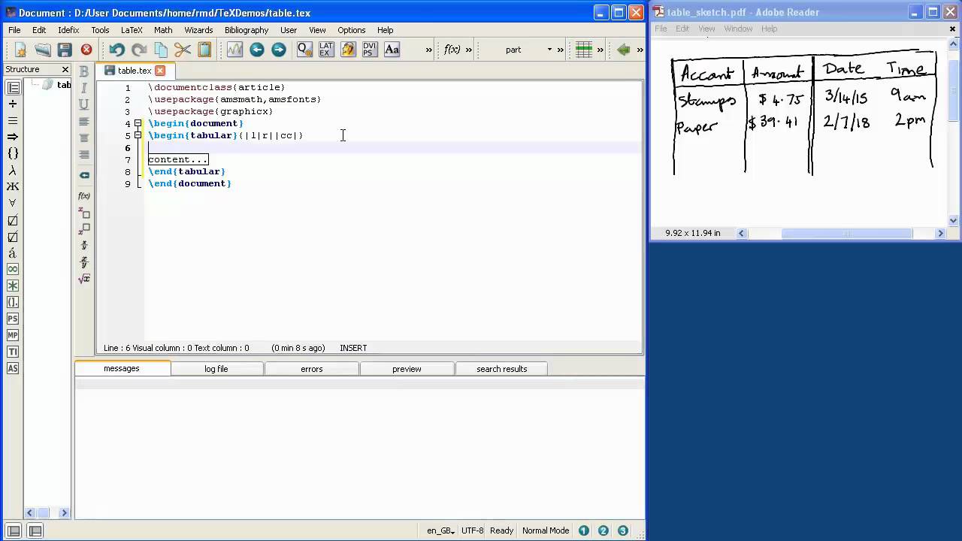Collapse the document environment fold at line 4
This screenshot has width=962, height=541.
(138, 123)
